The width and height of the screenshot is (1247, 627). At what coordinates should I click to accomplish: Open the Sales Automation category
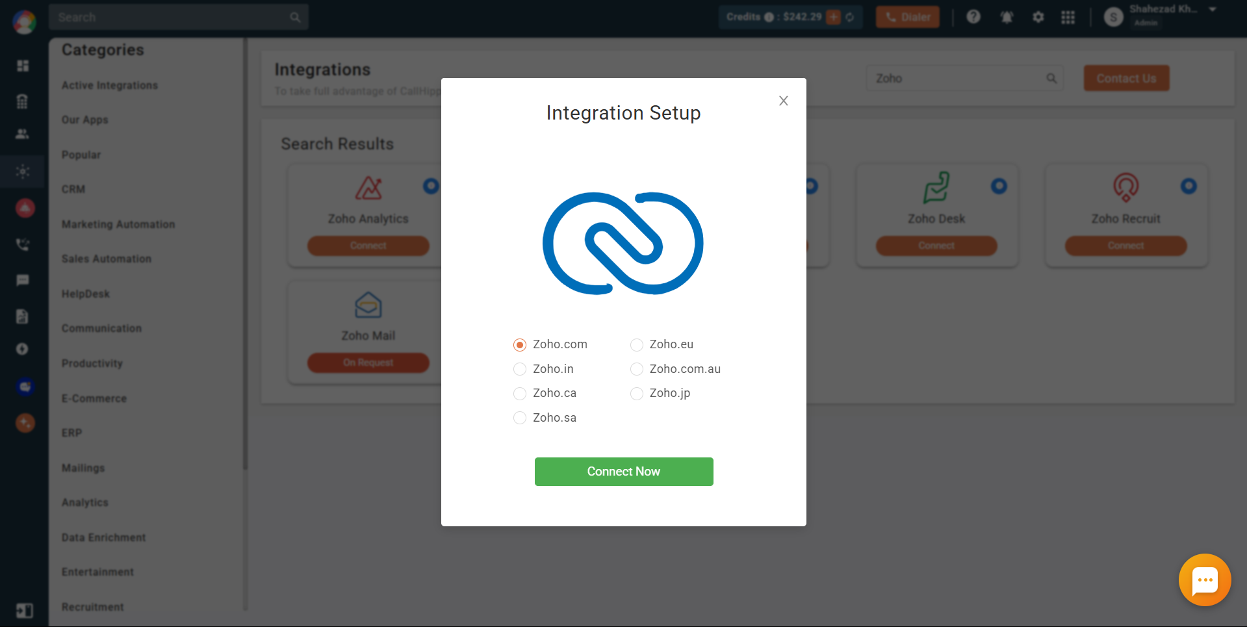pos(107,259)
